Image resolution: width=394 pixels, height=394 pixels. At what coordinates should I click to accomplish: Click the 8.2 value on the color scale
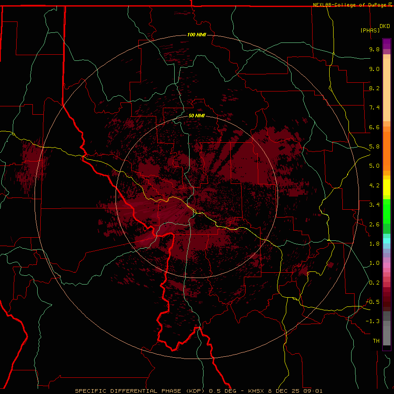(x=374, y=88)
